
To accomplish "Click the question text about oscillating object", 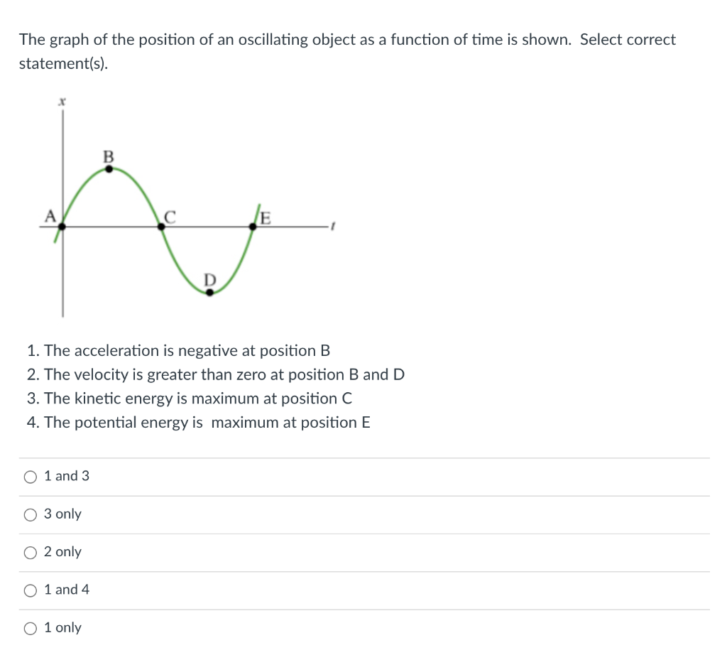I will pos(346,40).
